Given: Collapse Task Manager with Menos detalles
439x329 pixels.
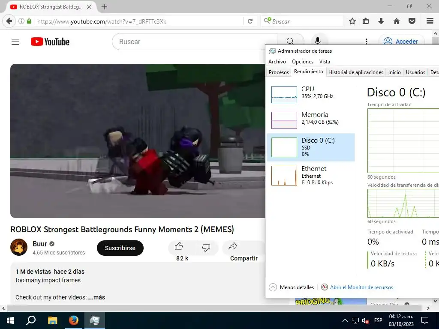Looking at the screenshot, I should 292,287.
